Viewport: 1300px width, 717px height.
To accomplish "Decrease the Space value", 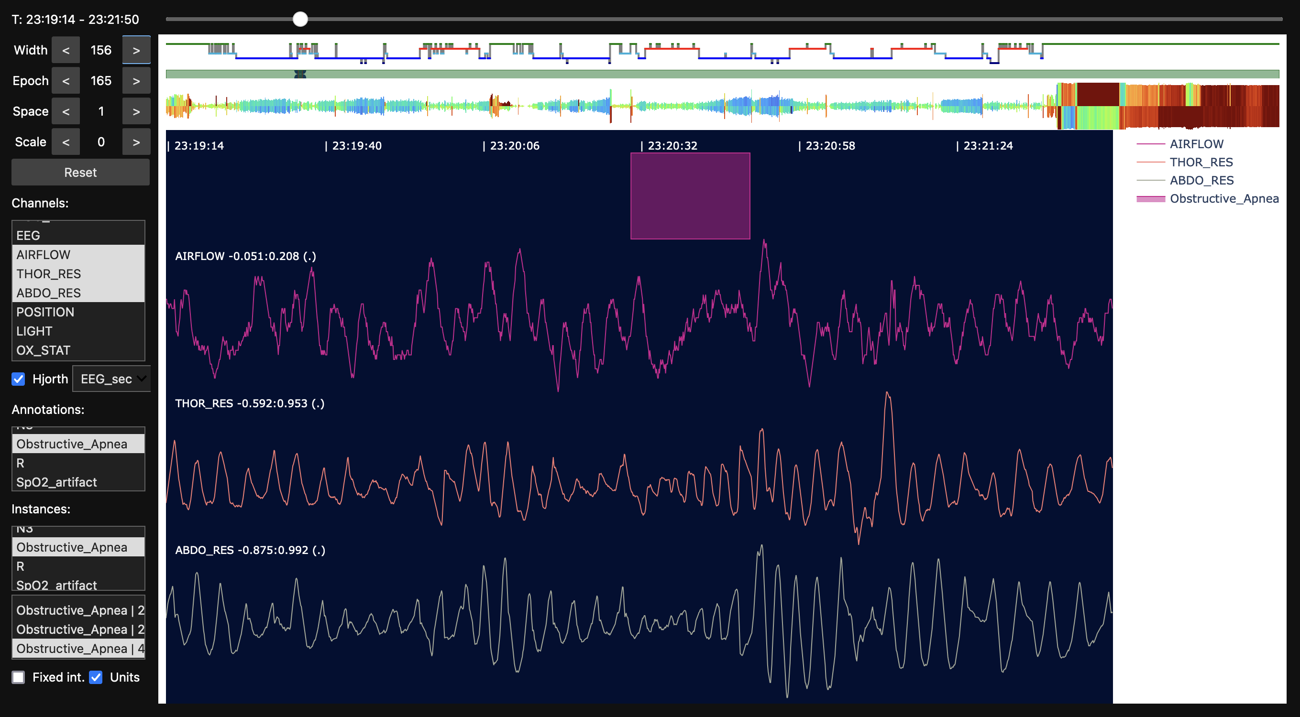I will click(x=66, y=111).
